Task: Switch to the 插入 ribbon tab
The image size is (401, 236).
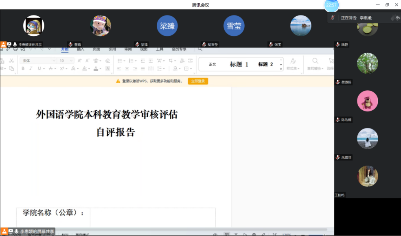Action: coord(81,49)
